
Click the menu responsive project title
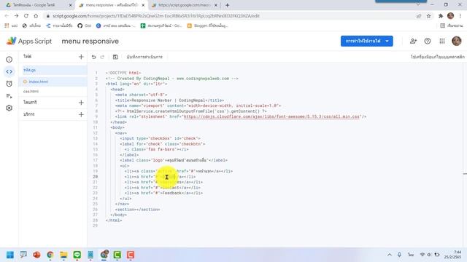pyautogui.click(x=90, y=41)
